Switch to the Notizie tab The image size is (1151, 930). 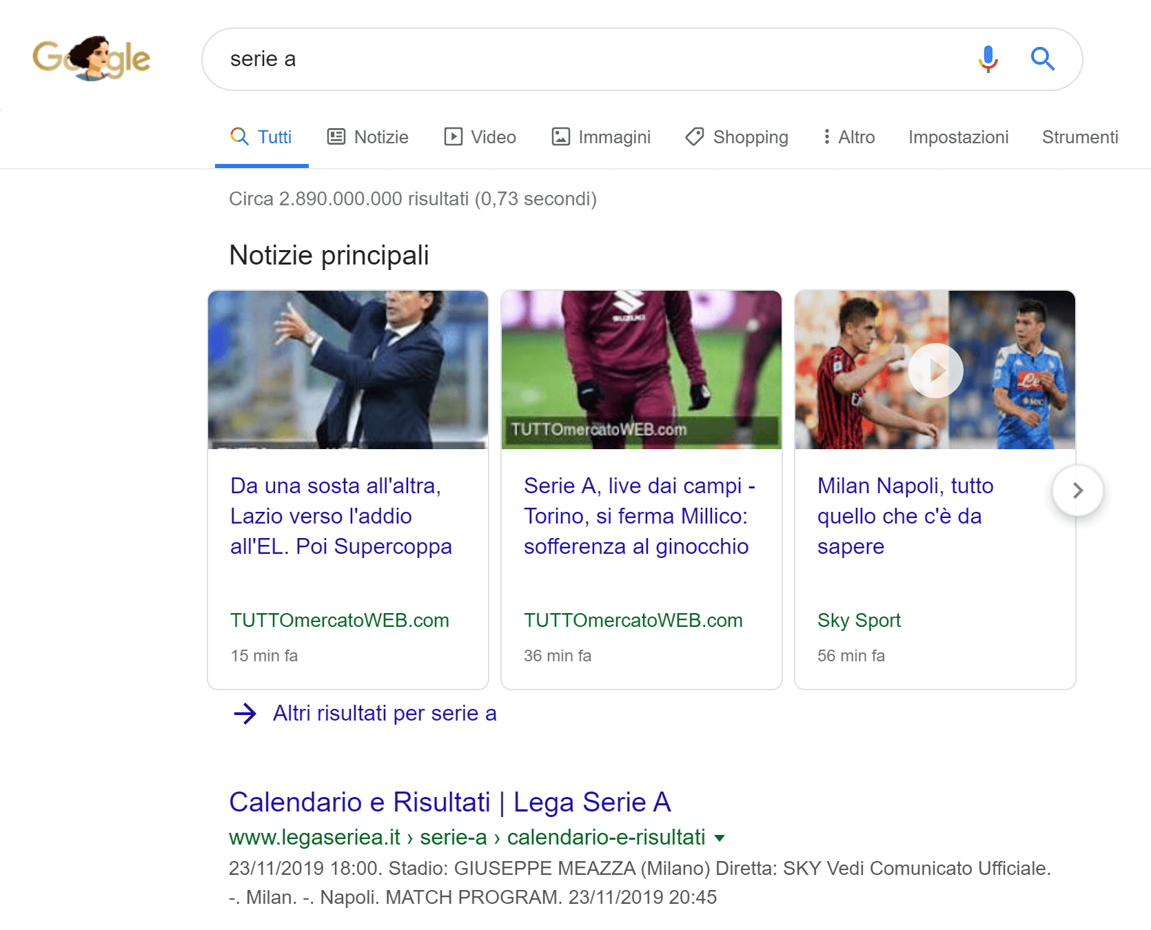click(367, 137)
